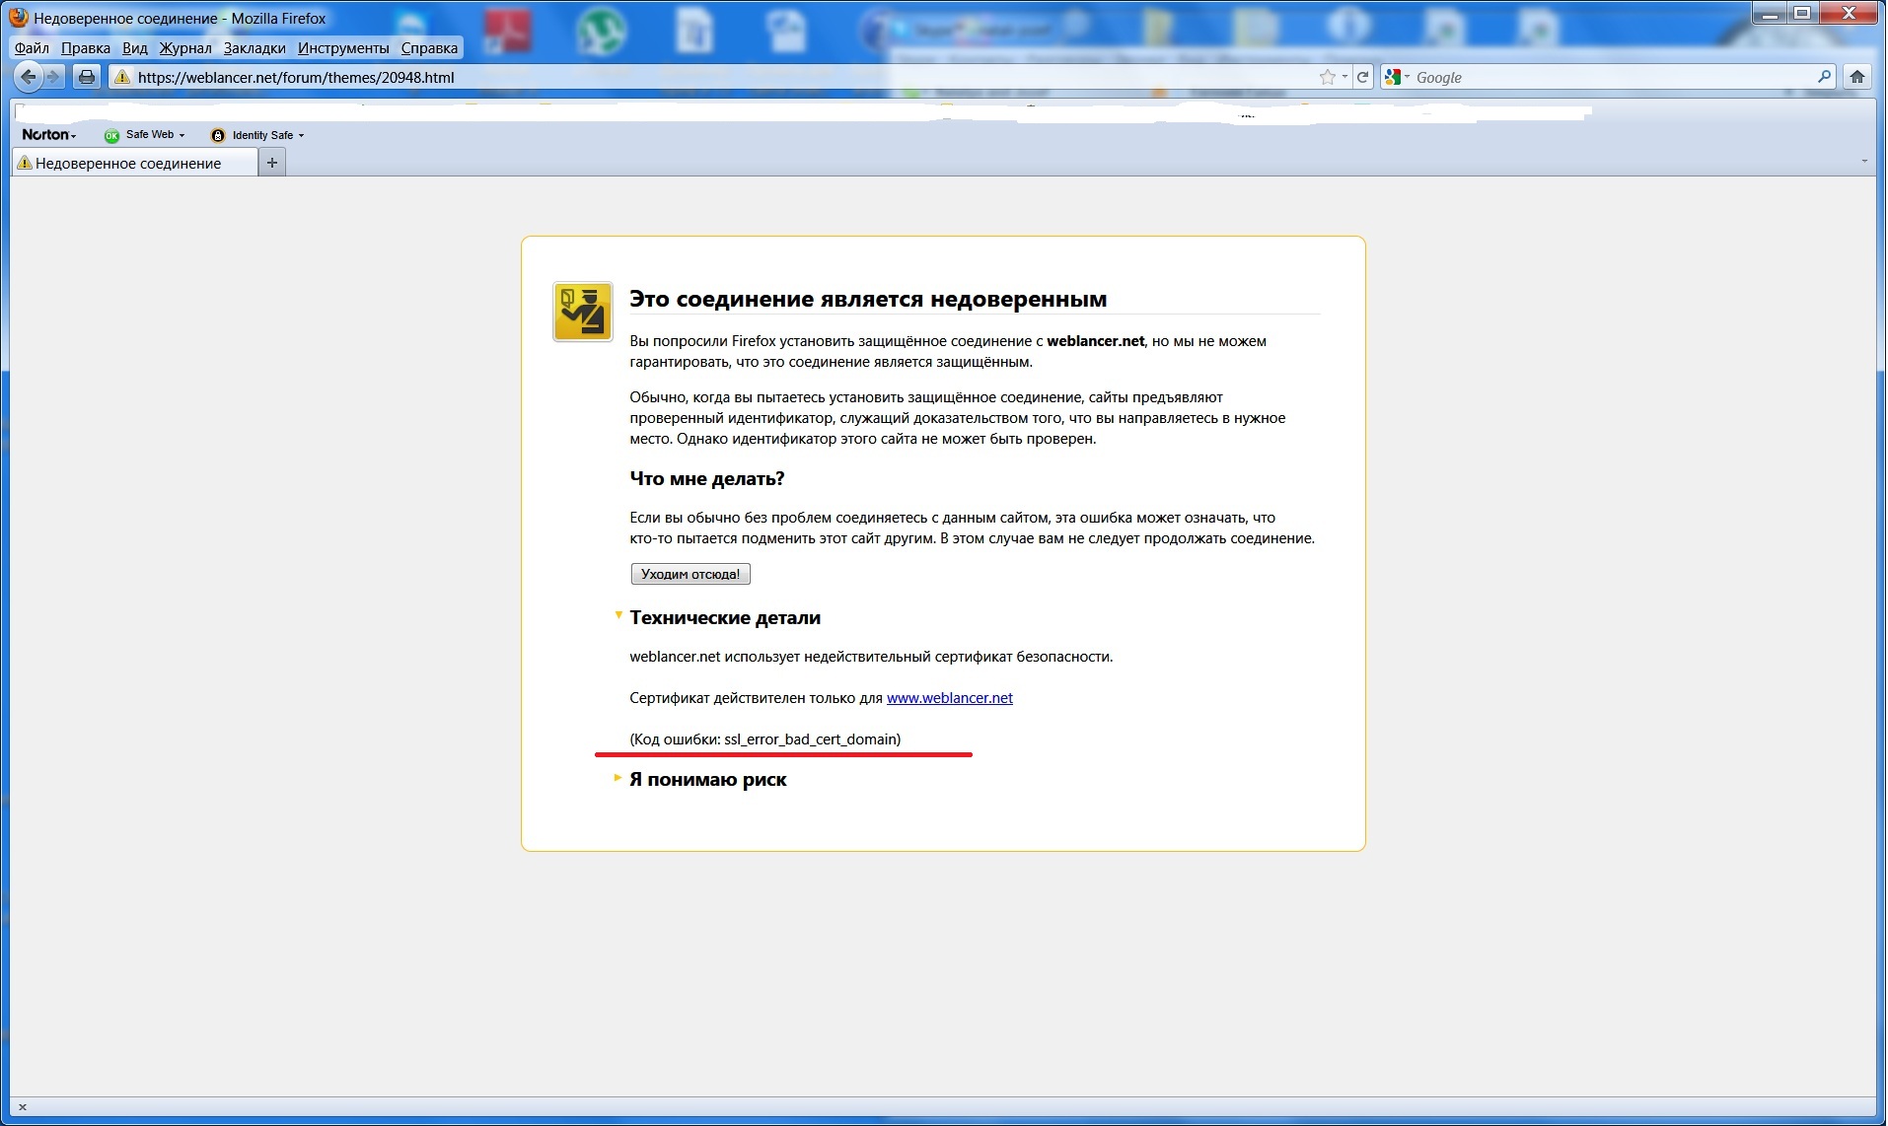The height and width of the screenshot is (1126, 1888).
Task: Reload the page using the refresh icon
Action: point(1363,77)
